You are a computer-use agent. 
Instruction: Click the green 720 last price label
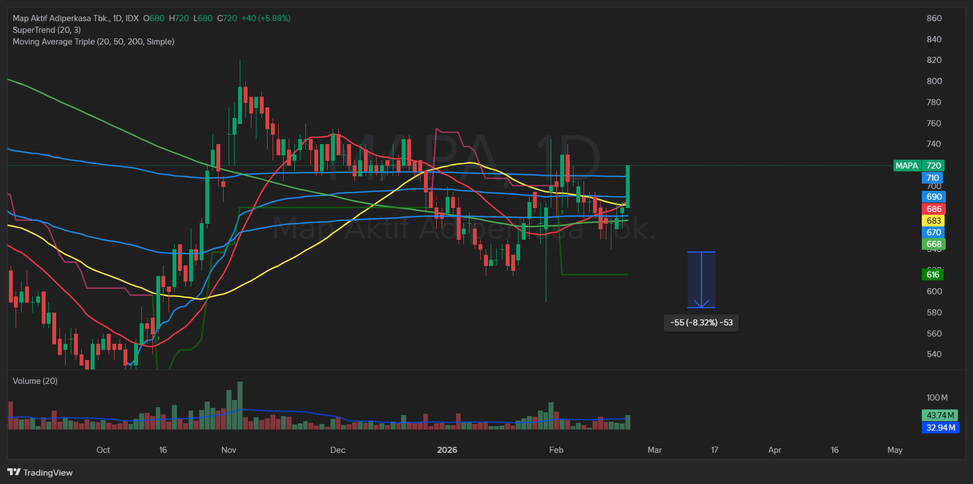(x=934, y=166)
